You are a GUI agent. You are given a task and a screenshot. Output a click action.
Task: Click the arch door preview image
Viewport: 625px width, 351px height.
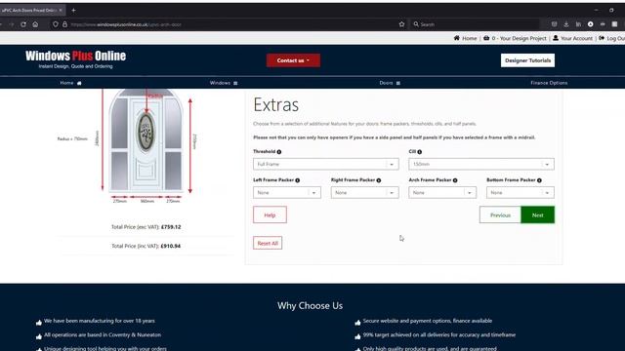coord(146,140)
